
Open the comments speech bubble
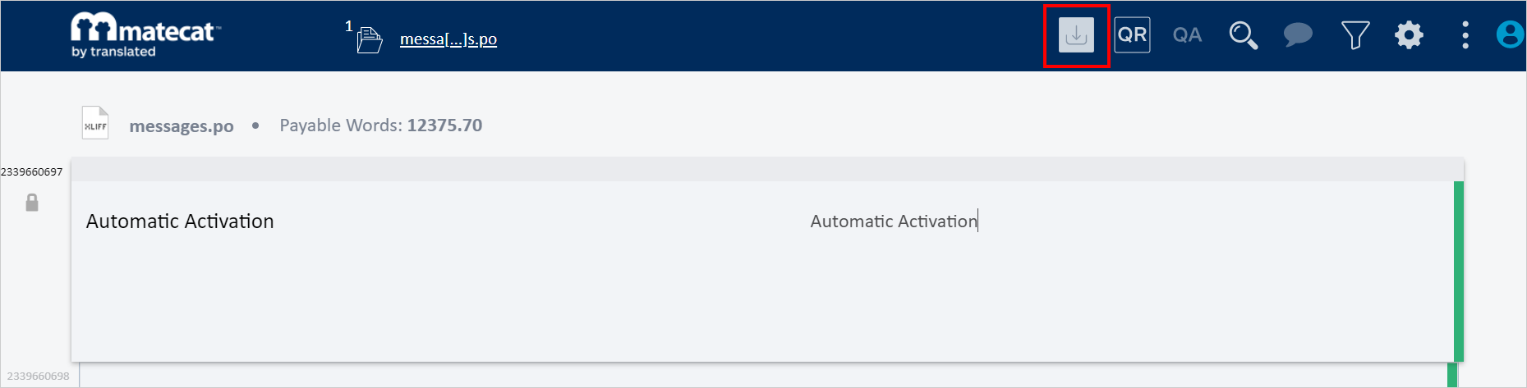pyautogui.click(x=1298, y=35)
